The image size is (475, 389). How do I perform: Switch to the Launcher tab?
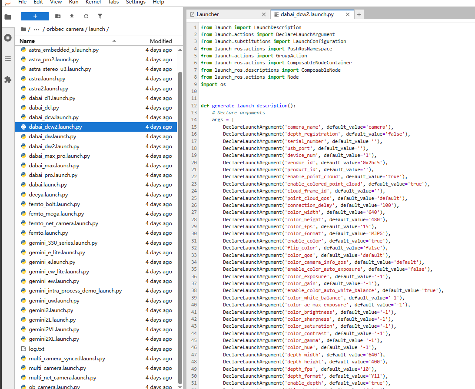click(x=208, y=14)
